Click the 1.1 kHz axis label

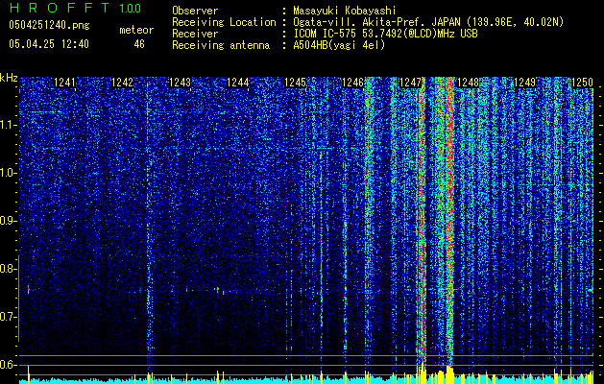(7, 125)
